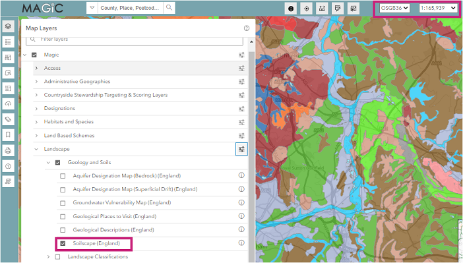The width and height of the screenshot is (463, 263).
Task: Collapse the Landscape group
Action: [36, 149]
